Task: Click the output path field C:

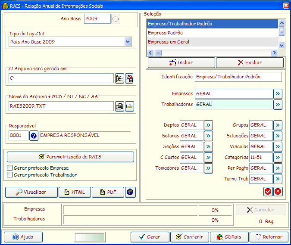Action: [x=61, y=78]
